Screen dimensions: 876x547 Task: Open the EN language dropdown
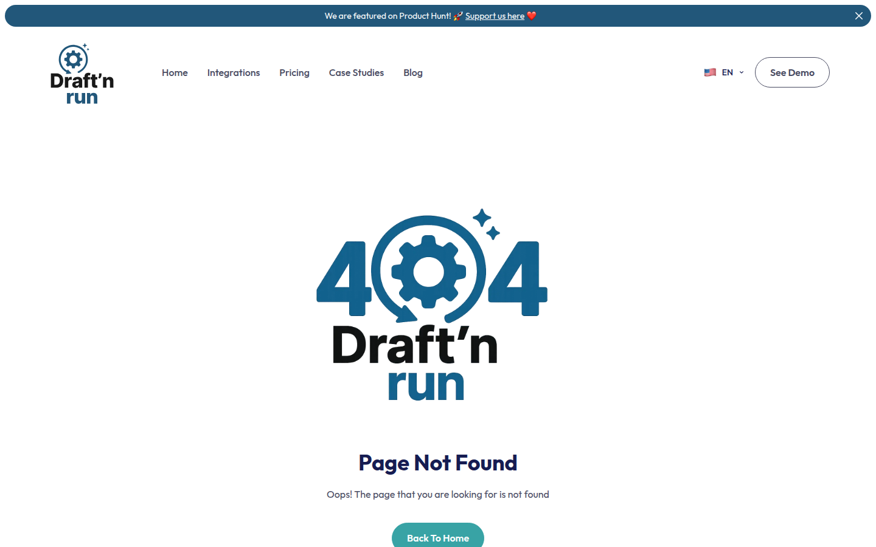coord(727,72)
